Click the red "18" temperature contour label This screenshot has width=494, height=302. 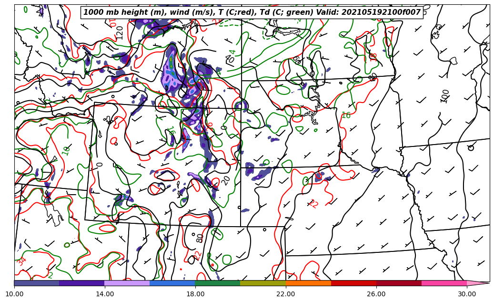tap(373, 57)
